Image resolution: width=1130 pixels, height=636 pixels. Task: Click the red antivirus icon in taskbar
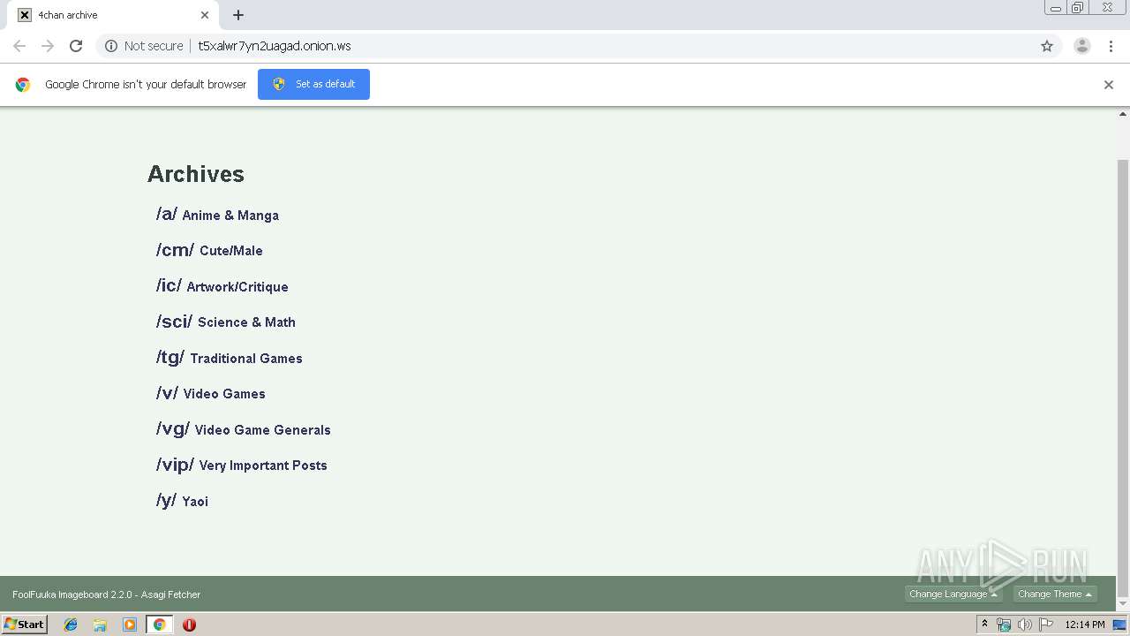coord(189,625)
